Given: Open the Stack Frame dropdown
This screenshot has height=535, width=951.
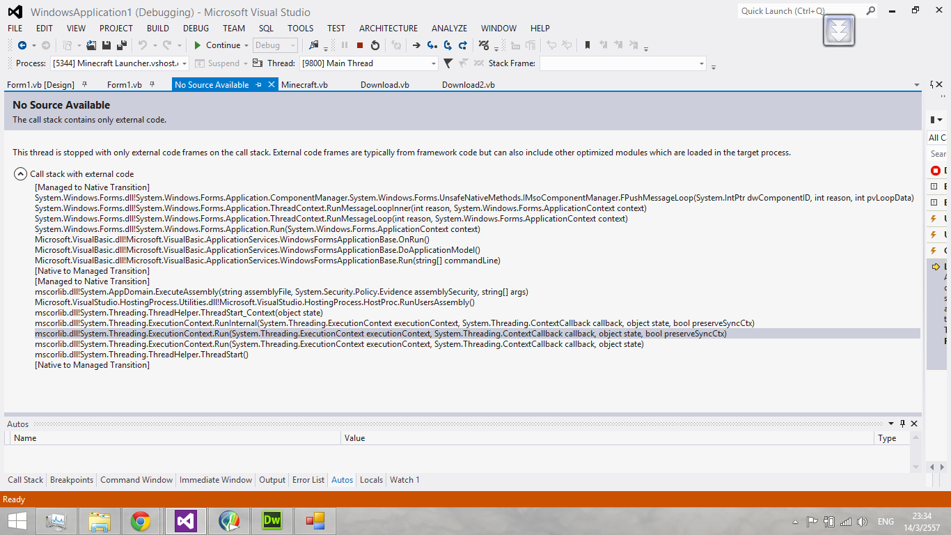Looking at the screenshot, I should click(701, 63).
